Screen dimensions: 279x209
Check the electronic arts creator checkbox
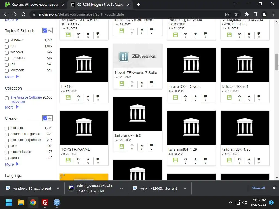coord(7,152)
